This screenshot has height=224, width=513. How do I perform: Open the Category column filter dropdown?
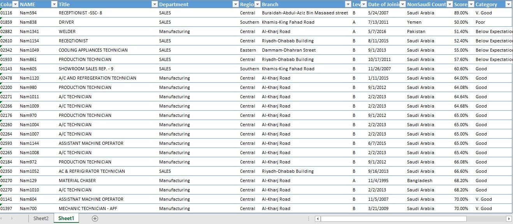(x=508, y=4)
